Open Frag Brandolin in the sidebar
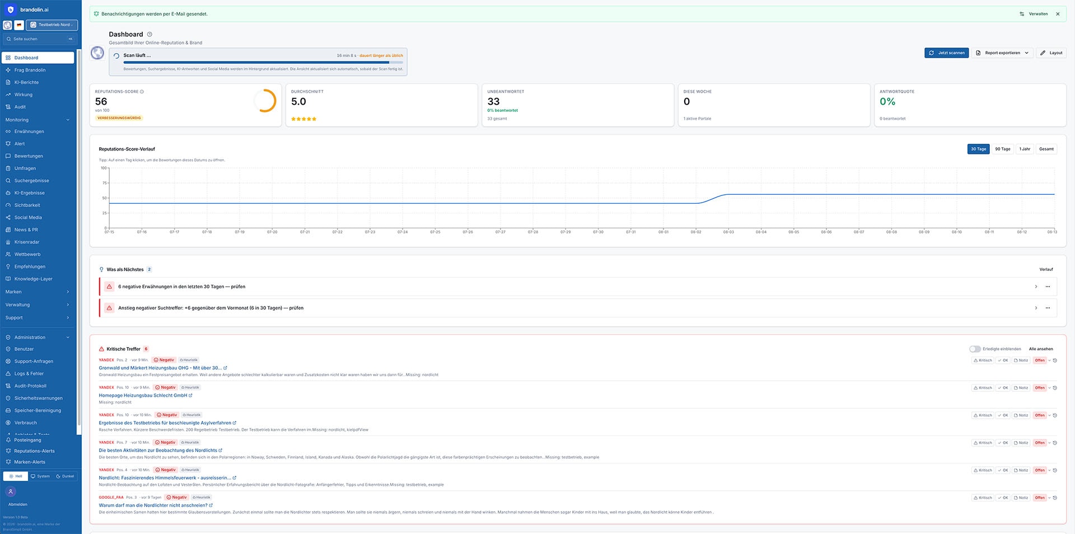Screen dimensions: 1075x534 tap(38, 70)
